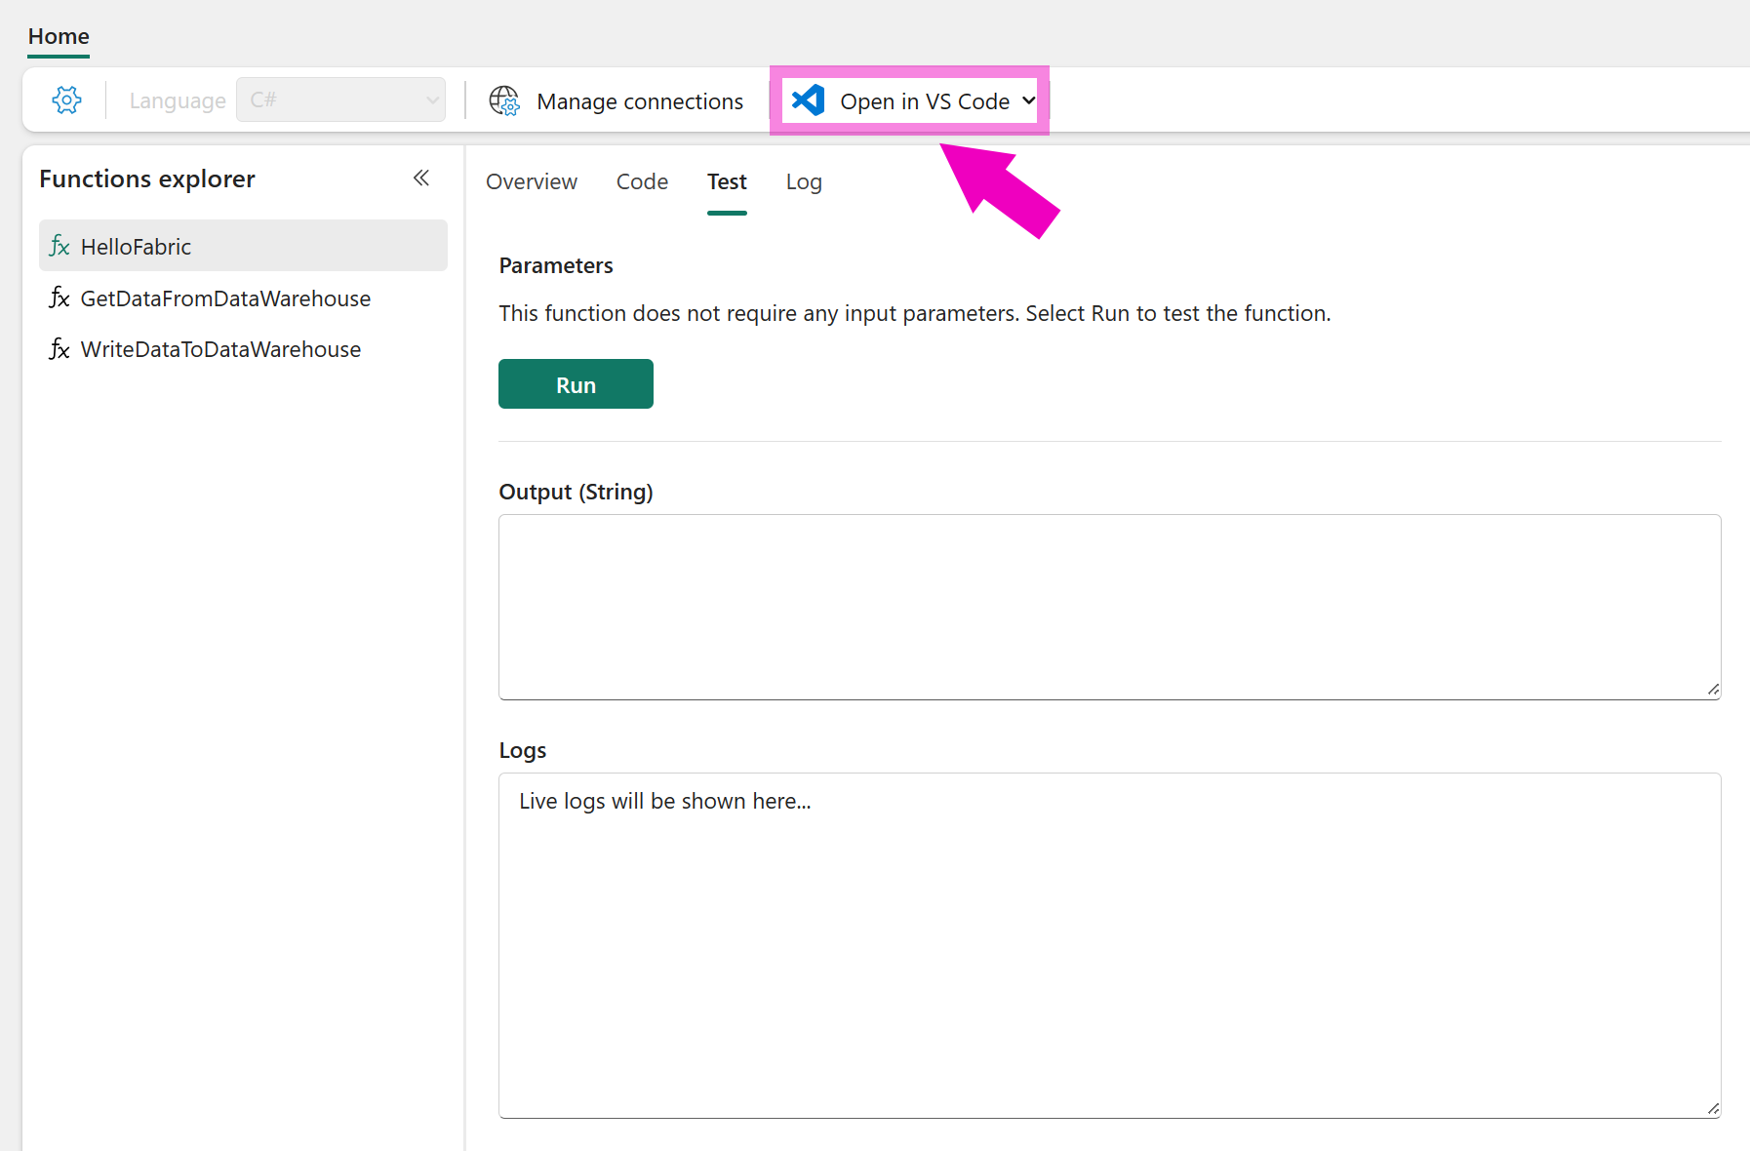1750x1151 pixels.
Task: Switch to the Overview tab
Action: (532, 181)
